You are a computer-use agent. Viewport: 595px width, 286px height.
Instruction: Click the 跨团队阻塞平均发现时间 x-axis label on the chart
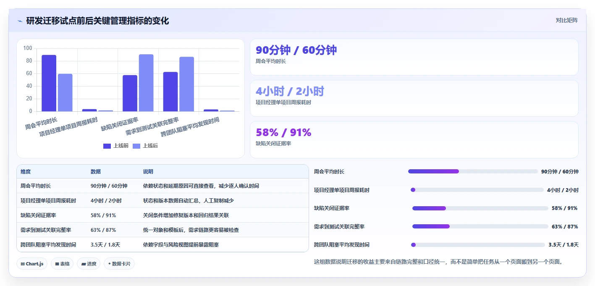(x=190, y=127)
